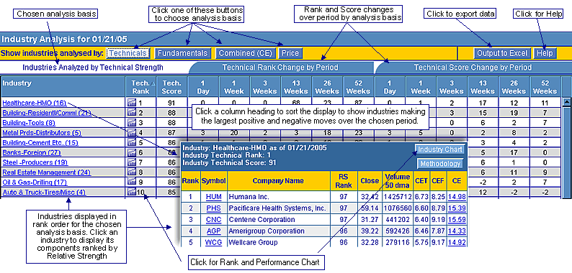Screen dimensions: 572x273
Task: Open the CNC stock symbol link
Action: tap(213, 220)
